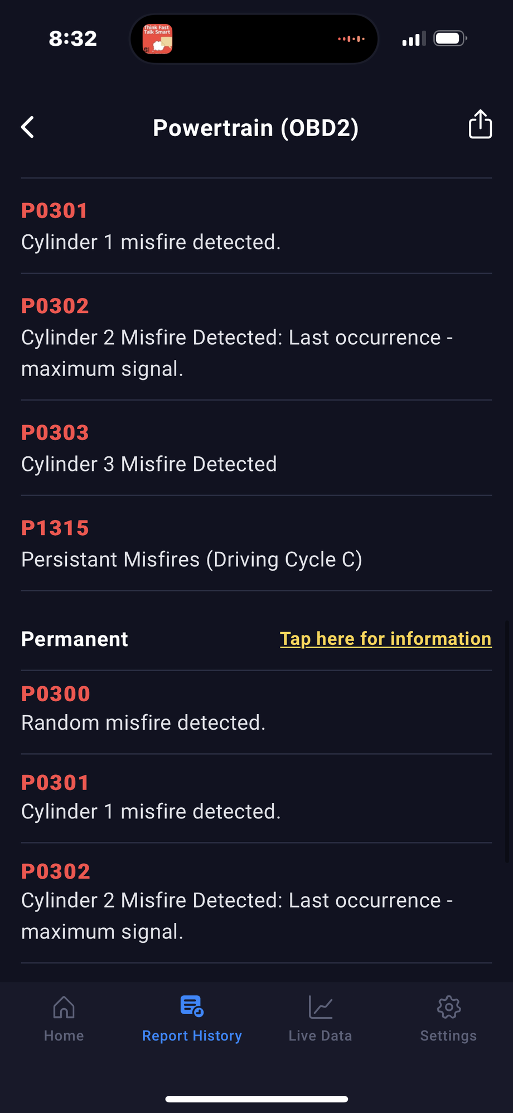This screenshot has height=1113, width=513.
Task: Switch to the Live Data tab
Action: click(x=321, y=1035)
